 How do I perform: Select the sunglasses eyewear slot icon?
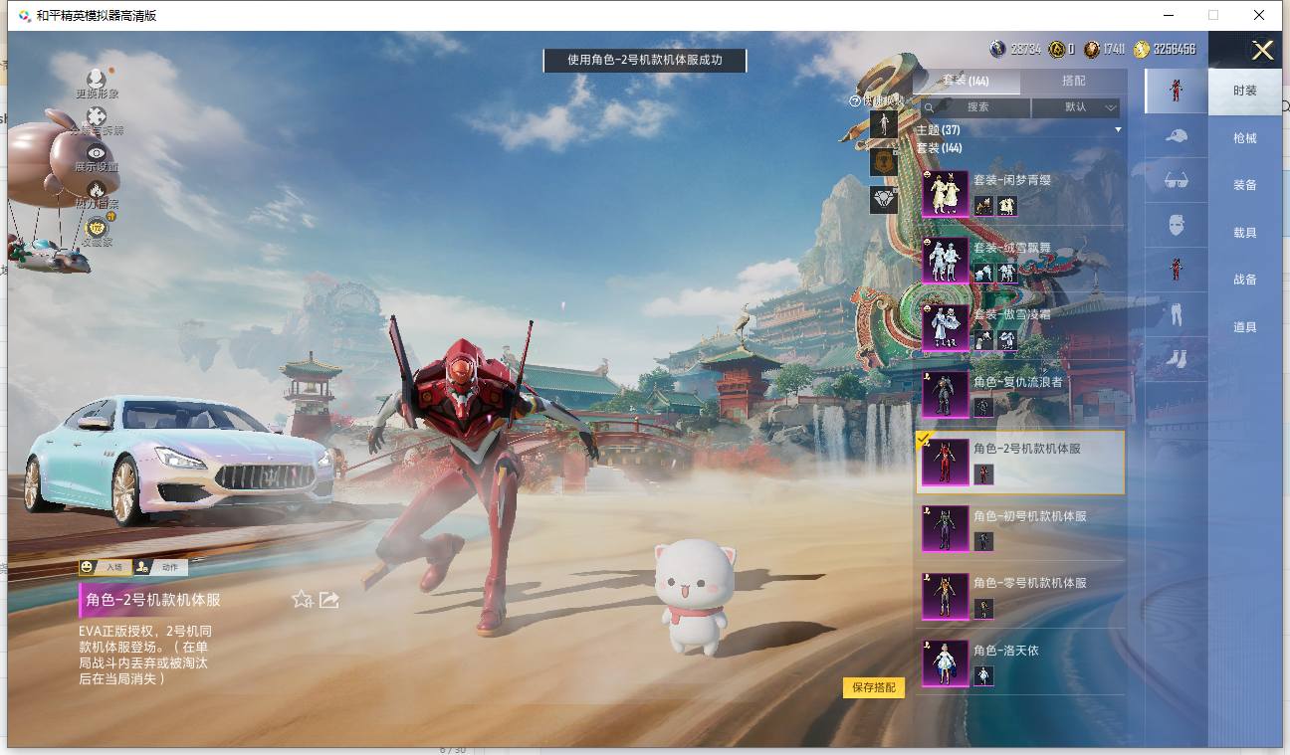tap(1176, 180)
